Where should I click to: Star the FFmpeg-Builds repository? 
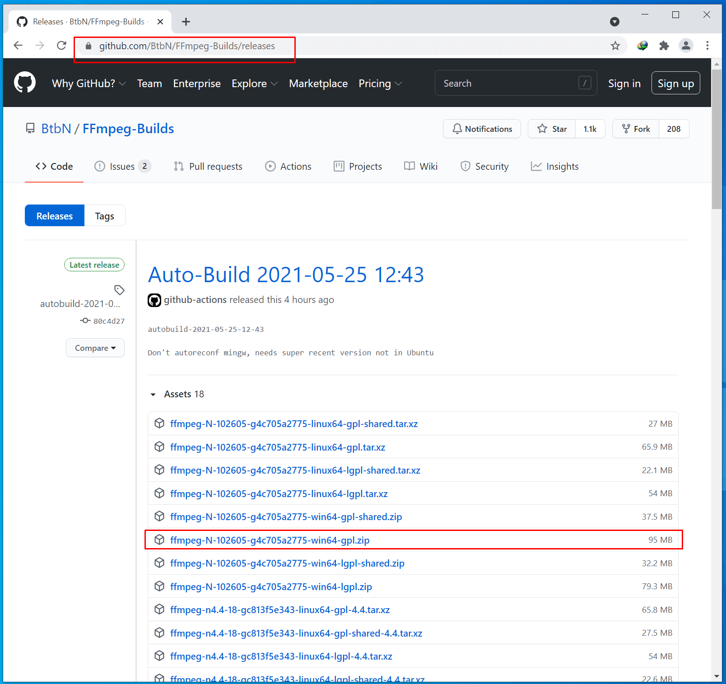552,129
